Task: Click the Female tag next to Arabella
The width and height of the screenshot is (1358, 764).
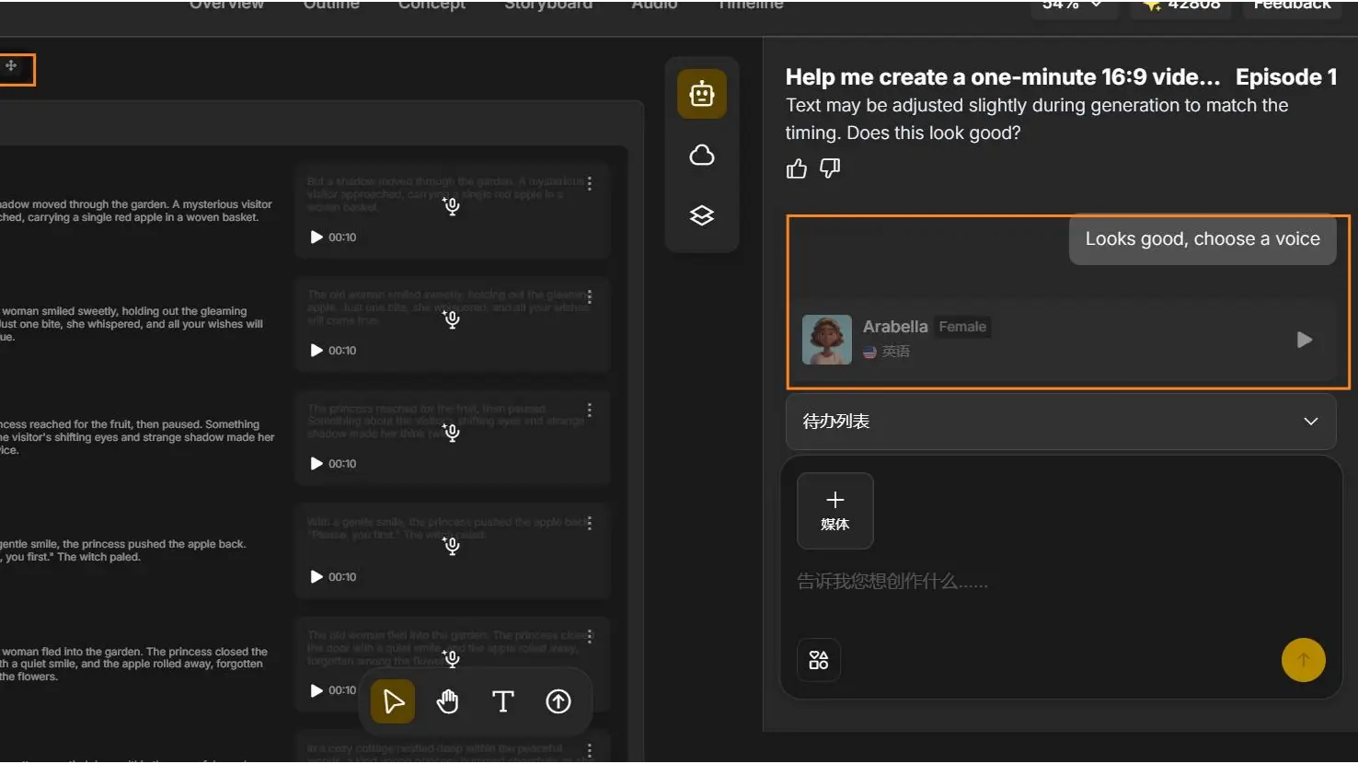Action: point(962,327)
